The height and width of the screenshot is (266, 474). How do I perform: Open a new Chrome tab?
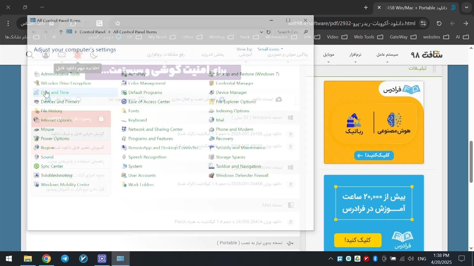pos(366,7)
